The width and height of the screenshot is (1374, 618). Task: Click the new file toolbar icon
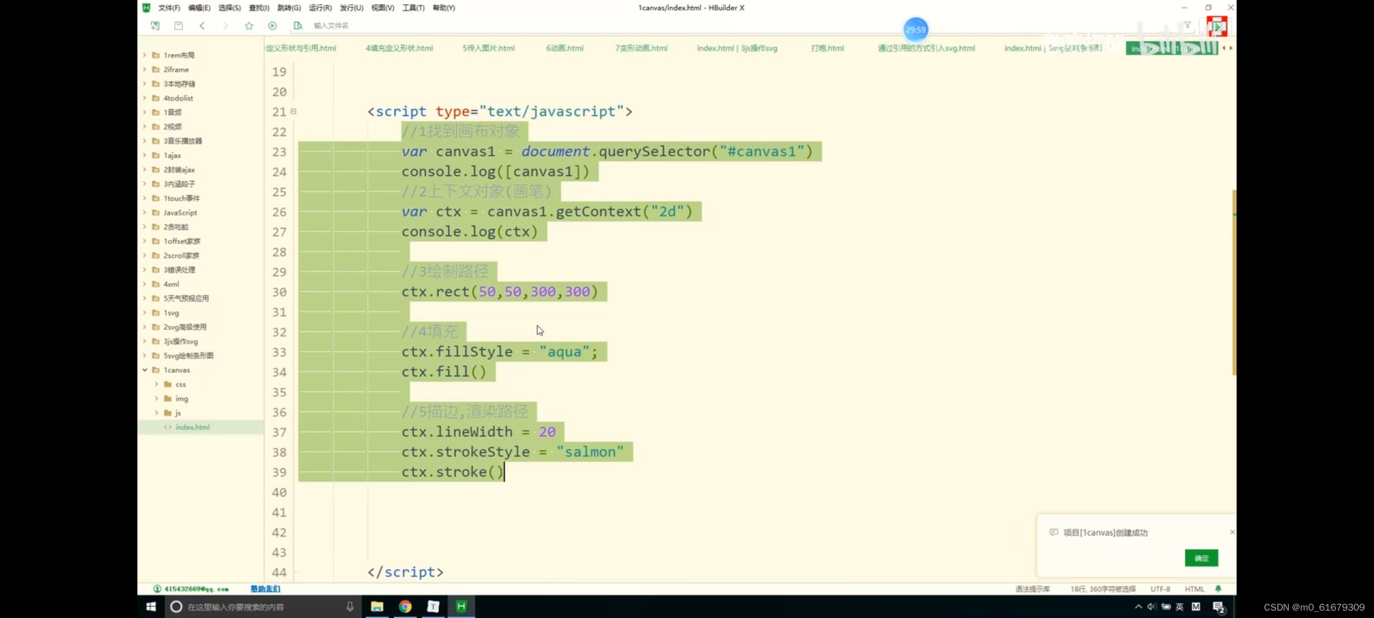[155, 26]
